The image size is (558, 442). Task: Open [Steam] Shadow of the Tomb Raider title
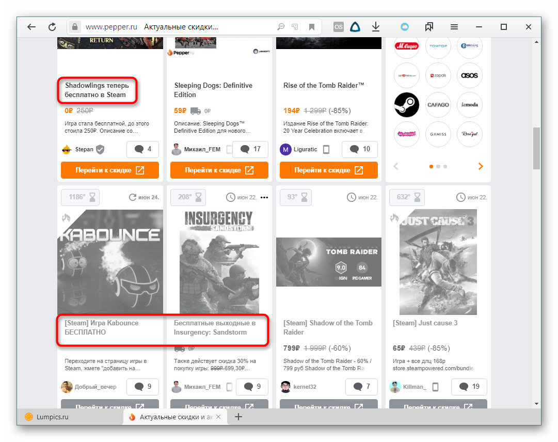pos(328,327)
